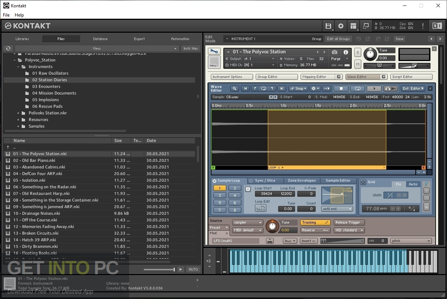This screenshot has width=447, height=299.
Task: Open Options via the gear icon
Action: pos(341,26)
